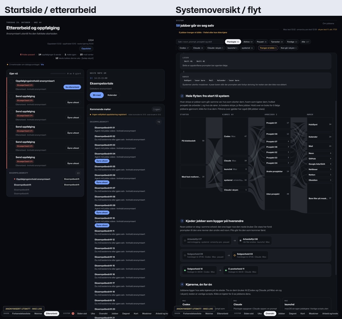Select Etterarbeid tab in the Startside bottom nav

[x=52, y=314]
